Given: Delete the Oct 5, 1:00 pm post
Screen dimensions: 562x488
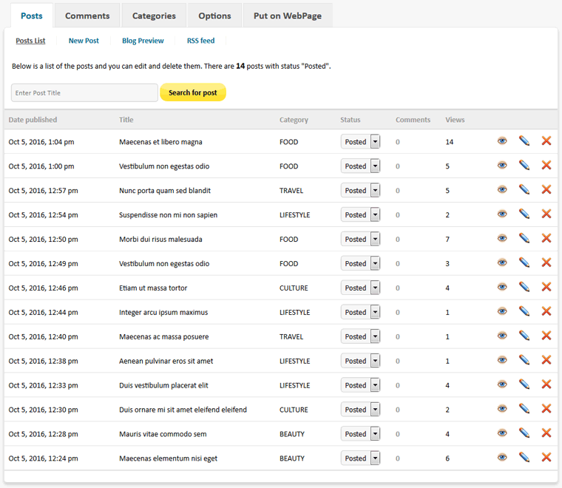Looking at the screenshot, I should pos(546,165).
